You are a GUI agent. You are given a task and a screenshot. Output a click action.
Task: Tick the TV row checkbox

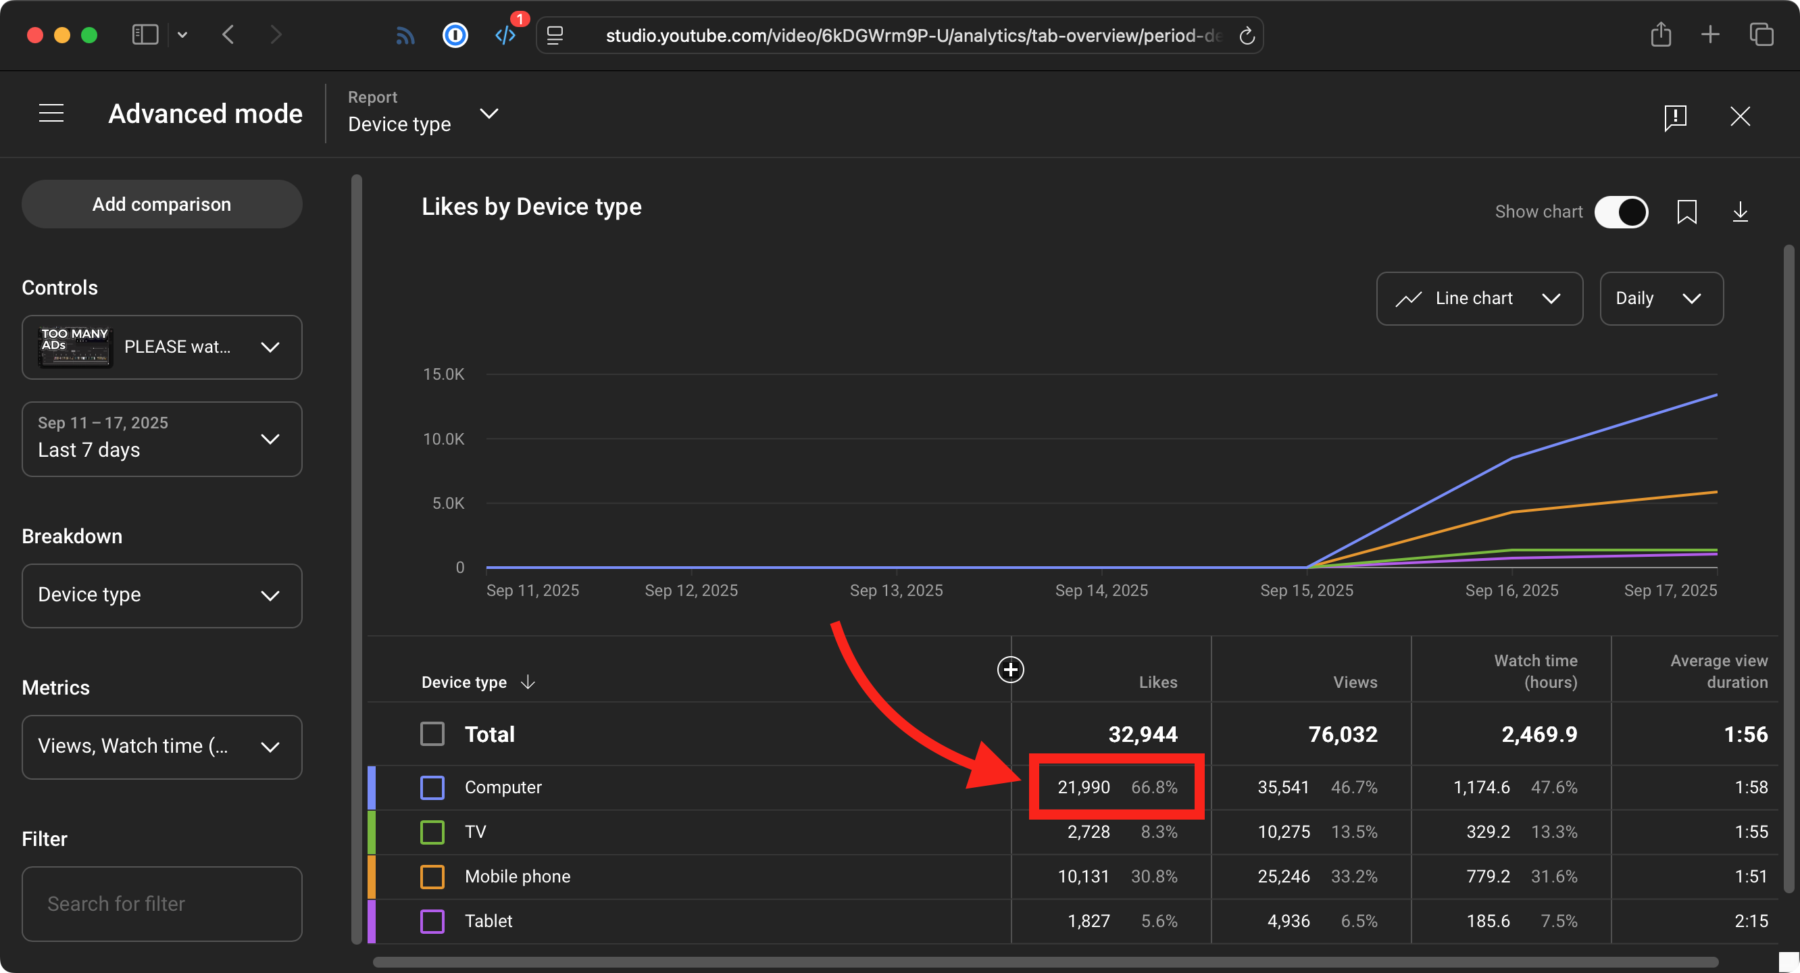(432, 832)
